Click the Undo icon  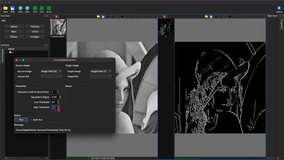pyautogui.click(x=20, y=8)
